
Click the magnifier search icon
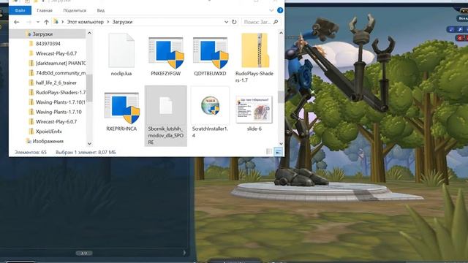pos(276,22)
